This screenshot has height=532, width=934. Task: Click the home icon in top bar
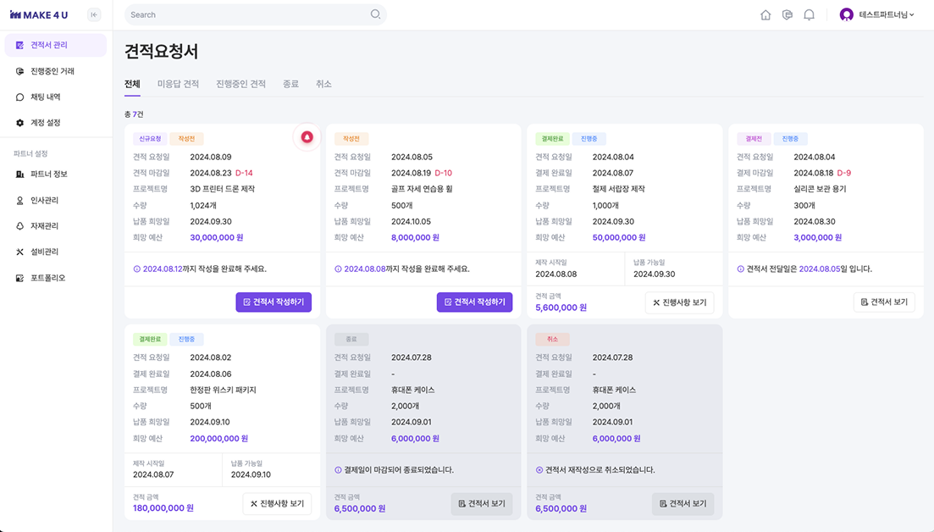tap(765, 15)
